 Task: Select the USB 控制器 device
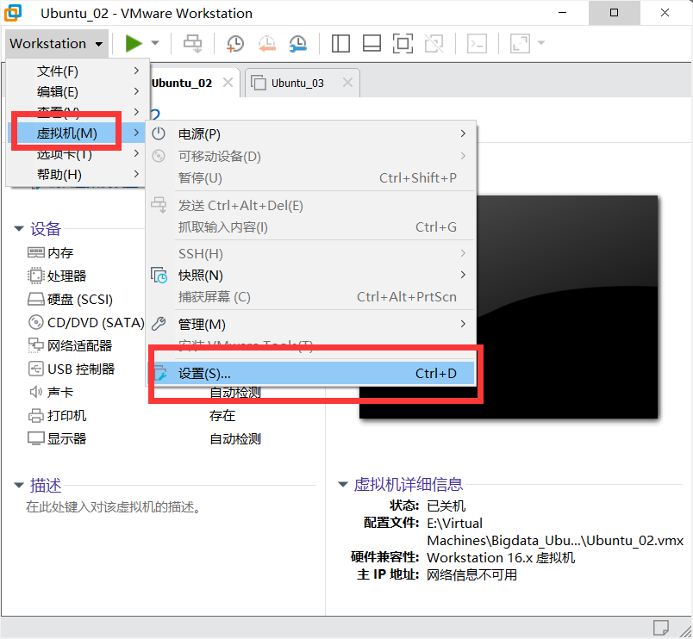coord(72,369)
